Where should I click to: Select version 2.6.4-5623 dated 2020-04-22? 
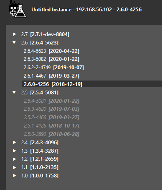51,51
